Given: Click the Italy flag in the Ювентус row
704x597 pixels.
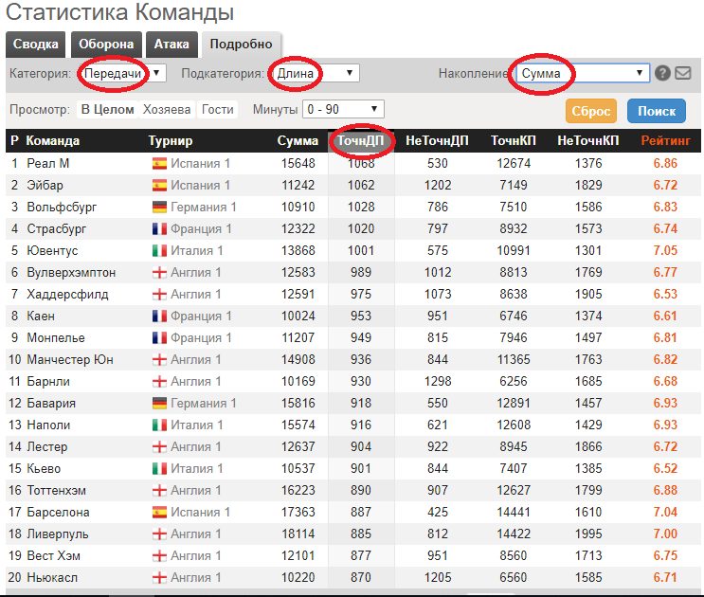Looking at the screenshot, I should [159, 250].
